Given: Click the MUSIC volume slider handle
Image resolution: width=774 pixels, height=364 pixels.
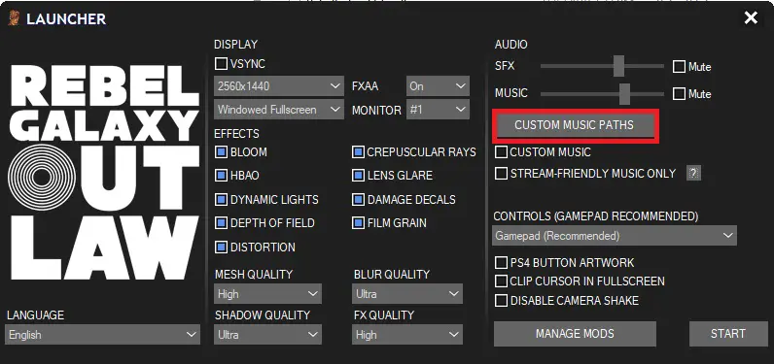Looking at the screenshot, I should click(624, 93).
